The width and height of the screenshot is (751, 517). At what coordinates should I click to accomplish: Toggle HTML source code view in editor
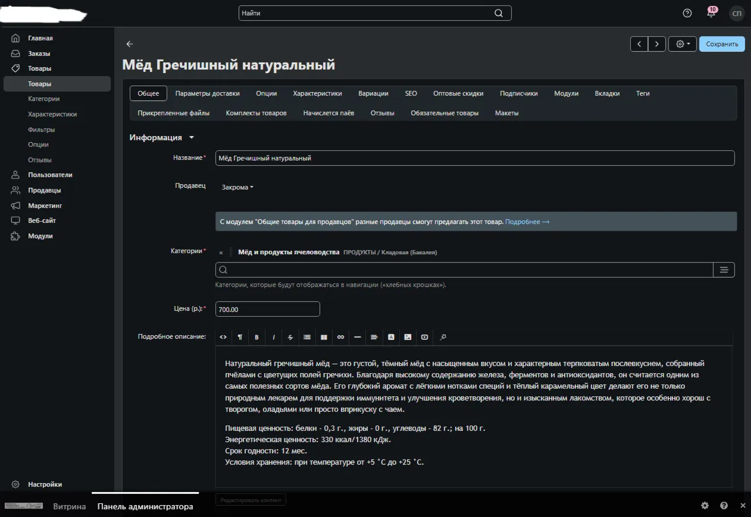(x=223, y=337)
